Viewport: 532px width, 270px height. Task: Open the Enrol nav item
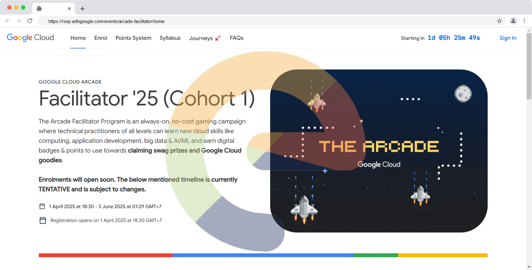[101, 38]
